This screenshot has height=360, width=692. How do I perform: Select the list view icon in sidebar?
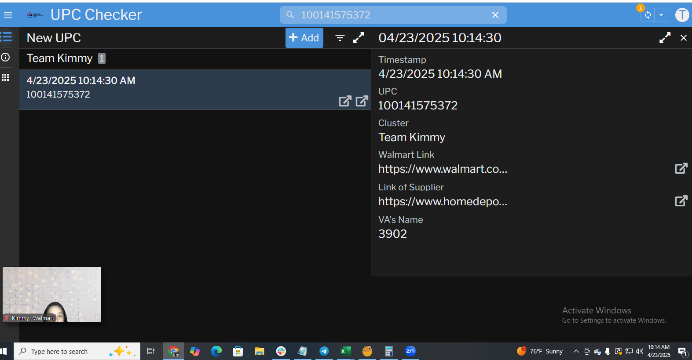click(6, 37)
